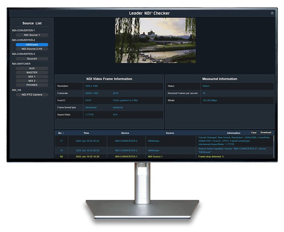This screenshot has height=232, width=284.
Task: Click the Leader NDI Checker title
Action: click(x=149, y=13)
